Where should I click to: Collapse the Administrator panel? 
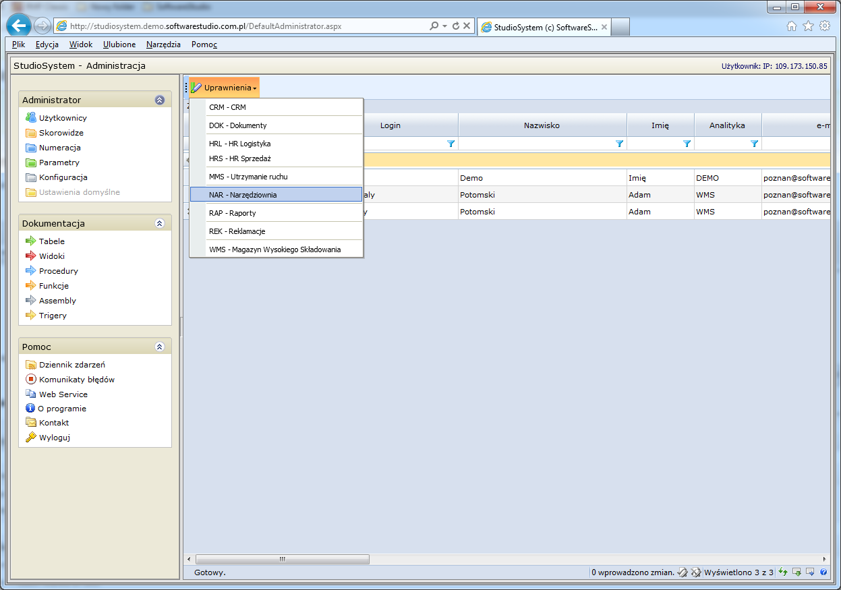click(x=160, y=100)
